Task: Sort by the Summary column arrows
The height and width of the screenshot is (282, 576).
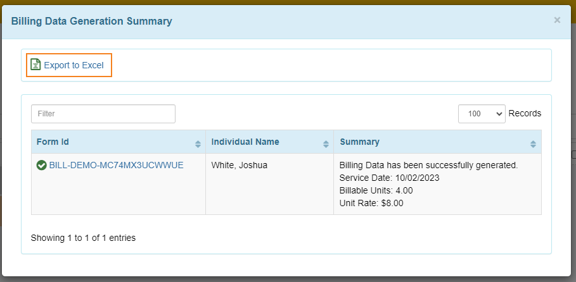Action: [533, 144]
